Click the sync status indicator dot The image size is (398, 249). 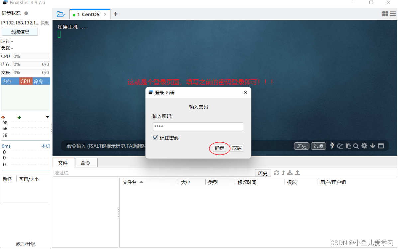26,13
